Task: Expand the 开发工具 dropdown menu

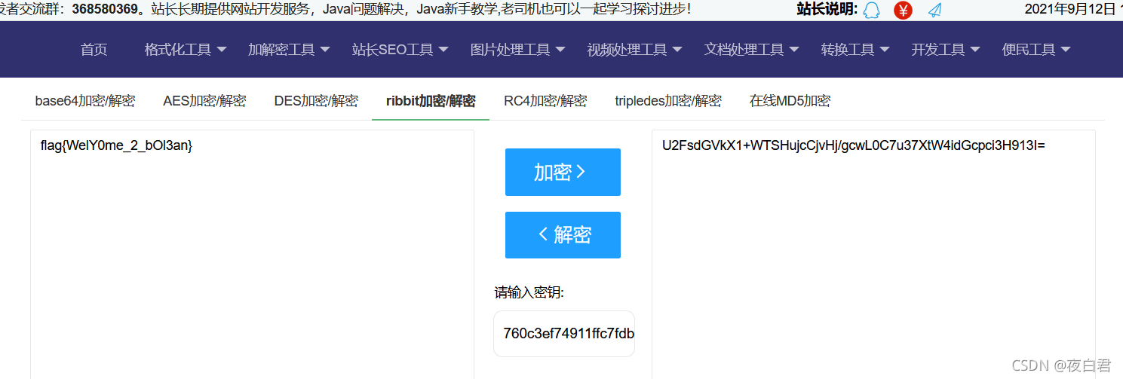Action: (946, 50)
